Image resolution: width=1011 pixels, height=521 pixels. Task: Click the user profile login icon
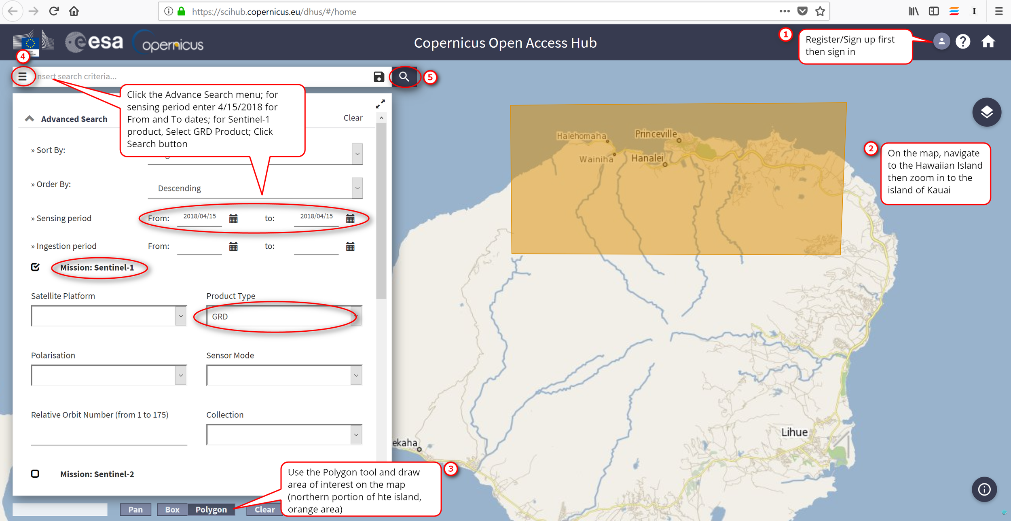[x=941, y=41]
